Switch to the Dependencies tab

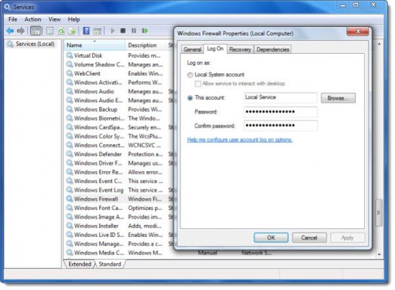[273, 49]
